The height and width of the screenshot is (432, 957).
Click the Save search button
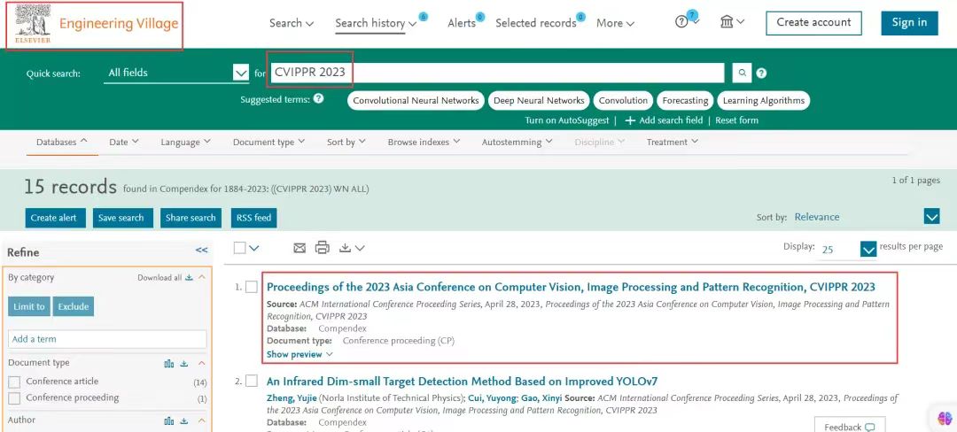click(x=121, y=218)
